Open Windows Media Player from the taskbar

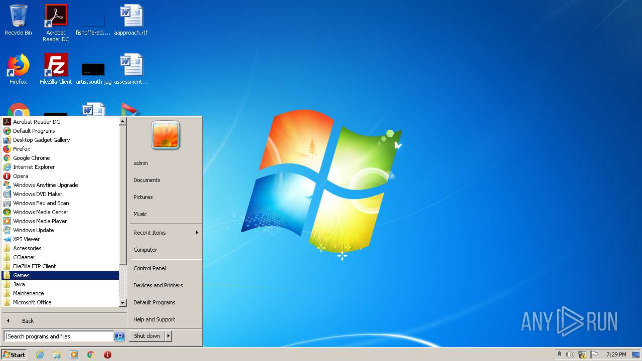click(74, 354)
